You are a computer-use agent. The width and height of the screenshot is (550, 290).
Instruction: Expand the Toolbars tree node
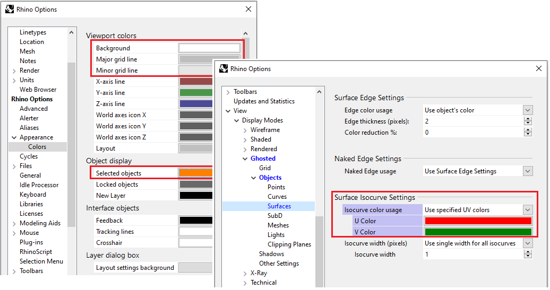click(228, 92)
